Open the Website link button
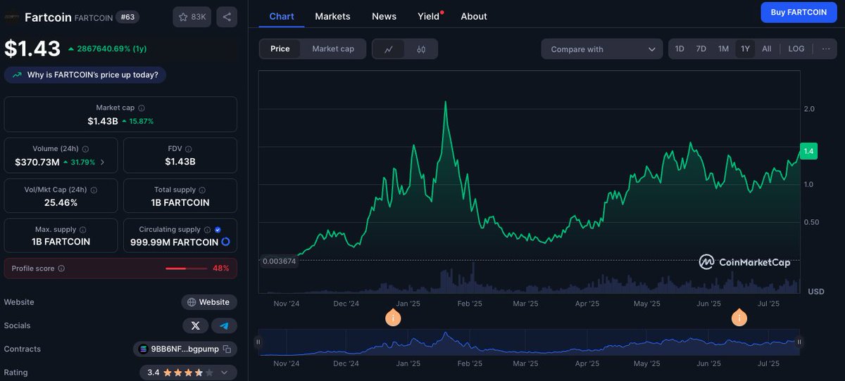845x381 pixels. click(209, 302)
